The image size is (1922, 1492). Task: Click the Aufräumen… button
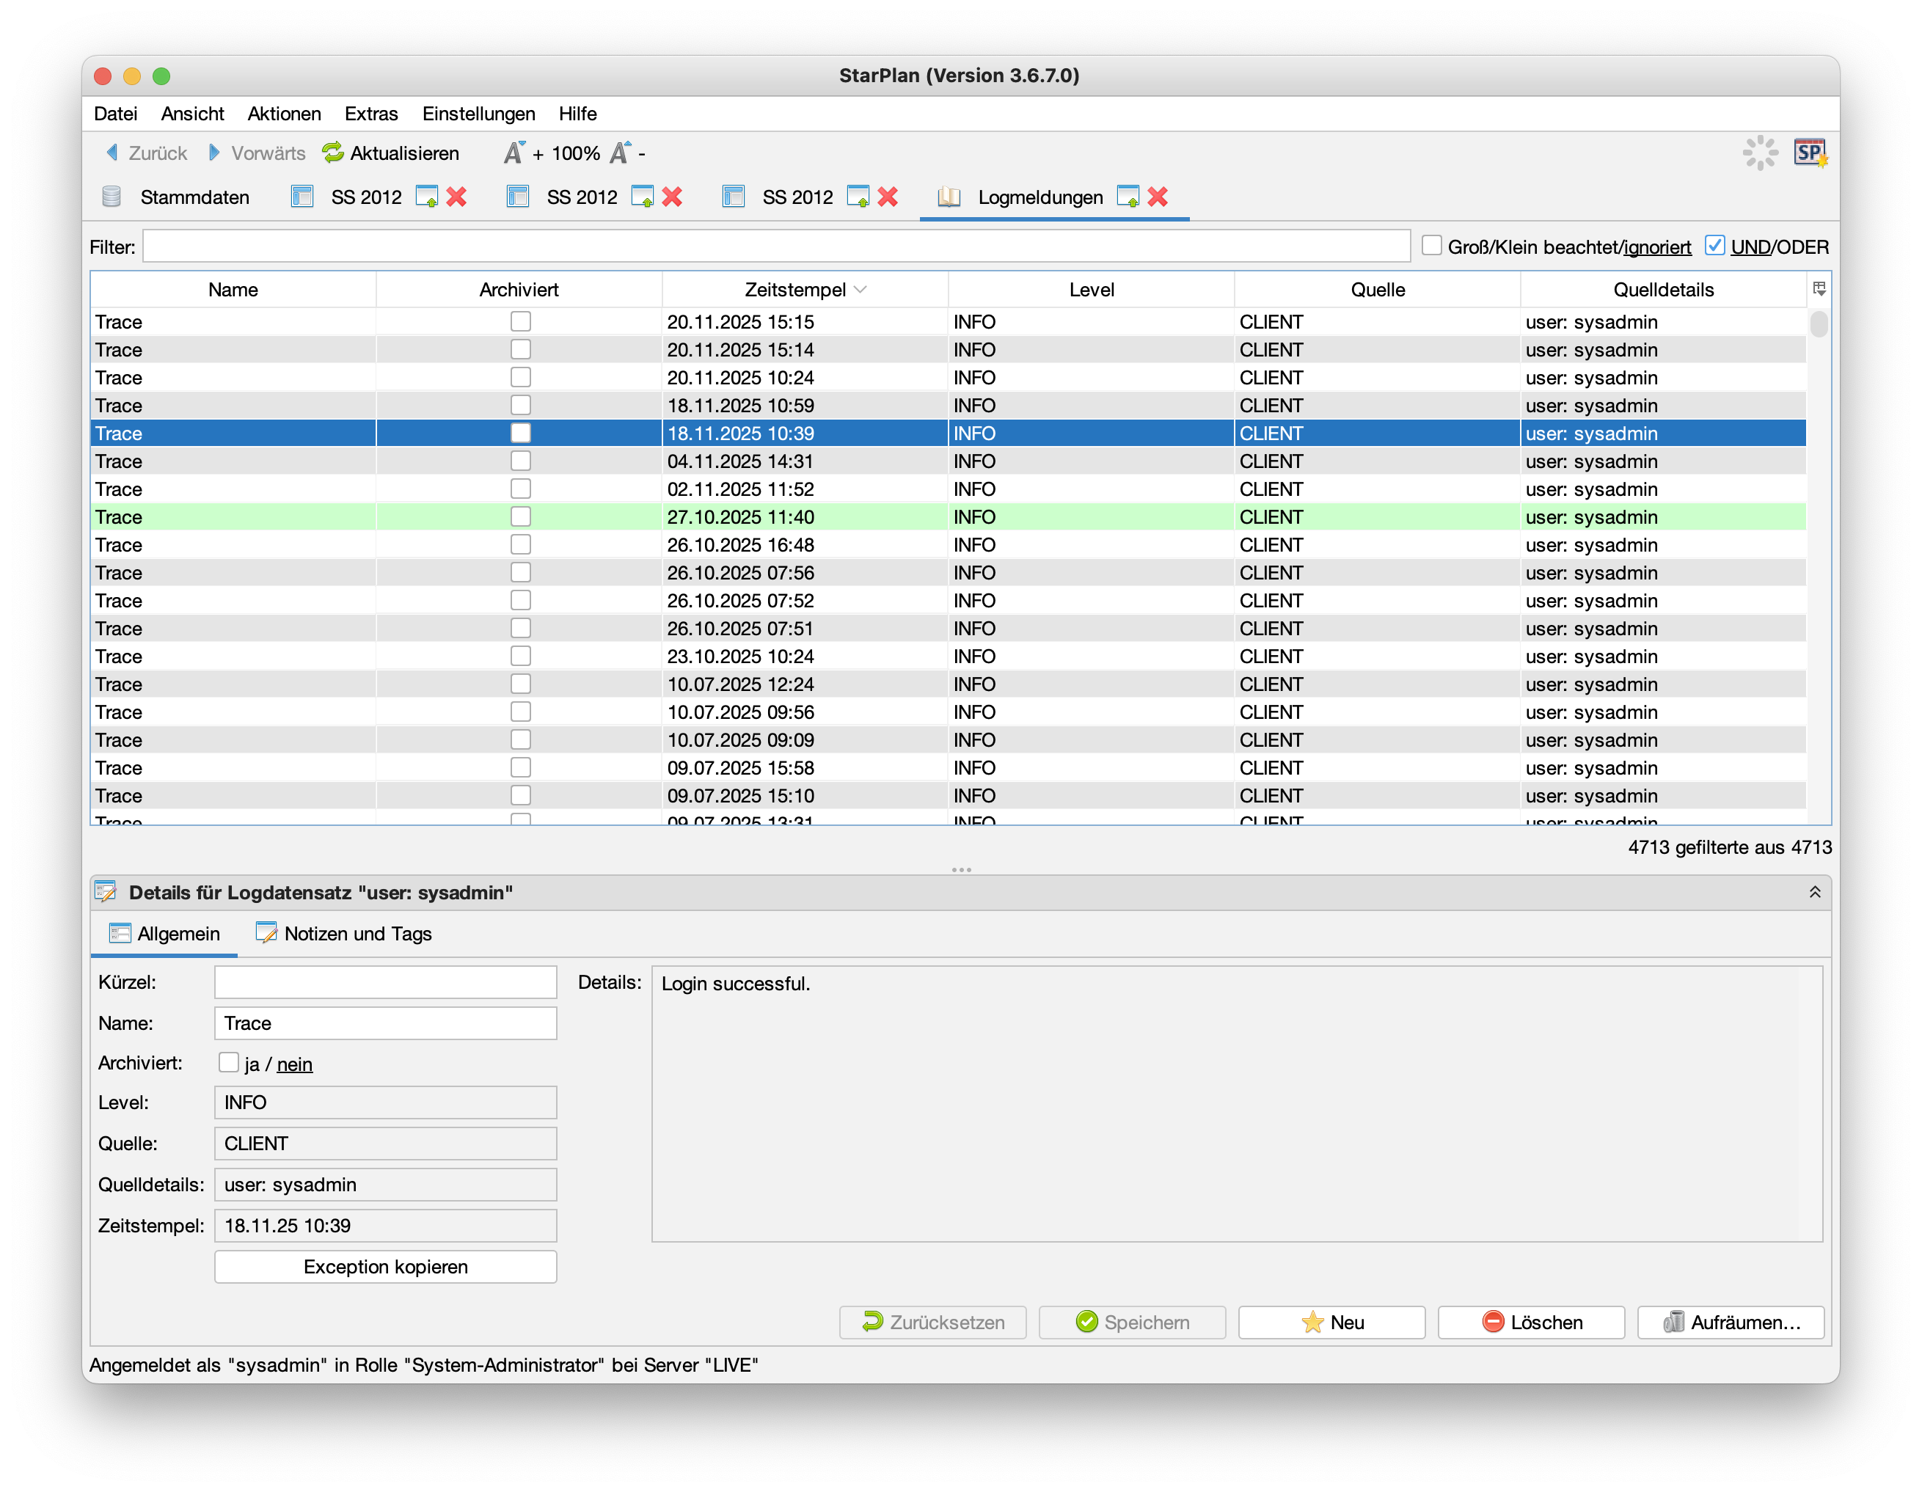click(x=1730, y=1323)
